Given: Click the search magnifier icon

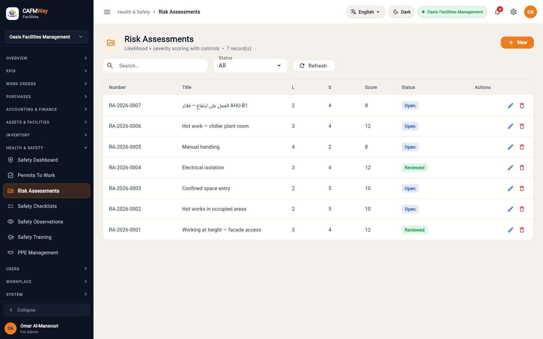Looking at the screenshot, I should pyautogui.click(x=110, y=65).
